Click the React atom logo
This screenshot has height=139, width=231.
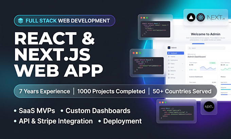click(201, 17)
